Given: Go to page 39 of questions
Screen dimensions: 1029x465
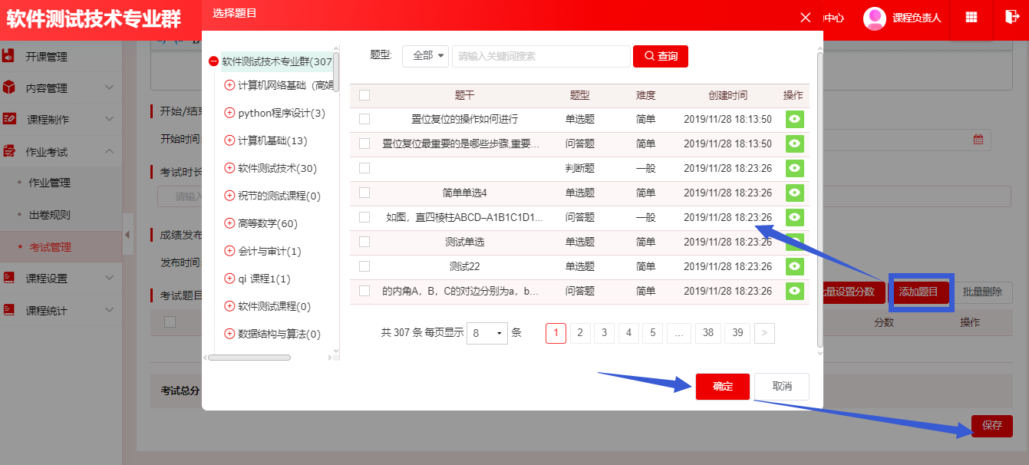Looking at the screenshot, I should point(737,332).
